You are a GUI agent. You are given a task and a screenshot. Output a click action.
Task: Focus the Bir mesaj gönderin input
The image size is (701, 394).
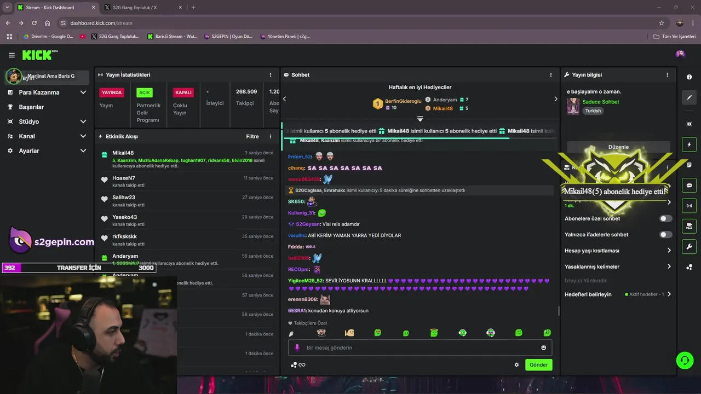click(420, 347)
